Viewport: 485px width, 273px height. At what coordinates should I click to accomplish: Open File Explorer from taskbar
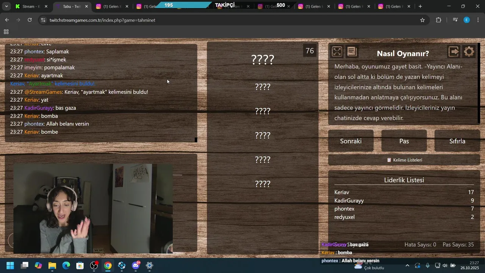coord(52,265)
